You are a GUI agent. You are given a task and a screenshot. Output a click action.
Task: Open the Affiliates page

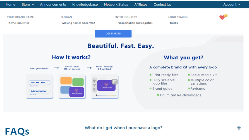[x=141, y=4]
